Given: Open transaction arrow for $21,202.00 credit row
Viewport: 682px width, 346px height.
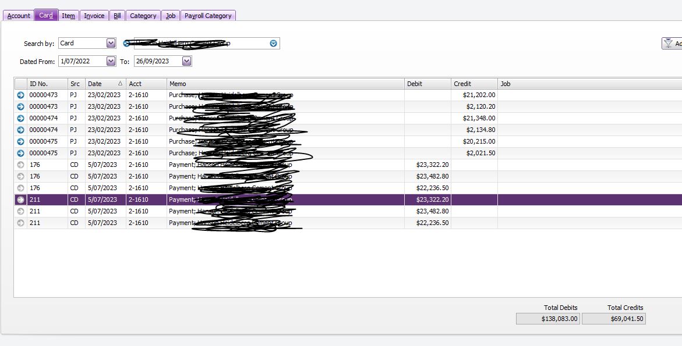Looking at the screenshot, I should tap(20, 95).
